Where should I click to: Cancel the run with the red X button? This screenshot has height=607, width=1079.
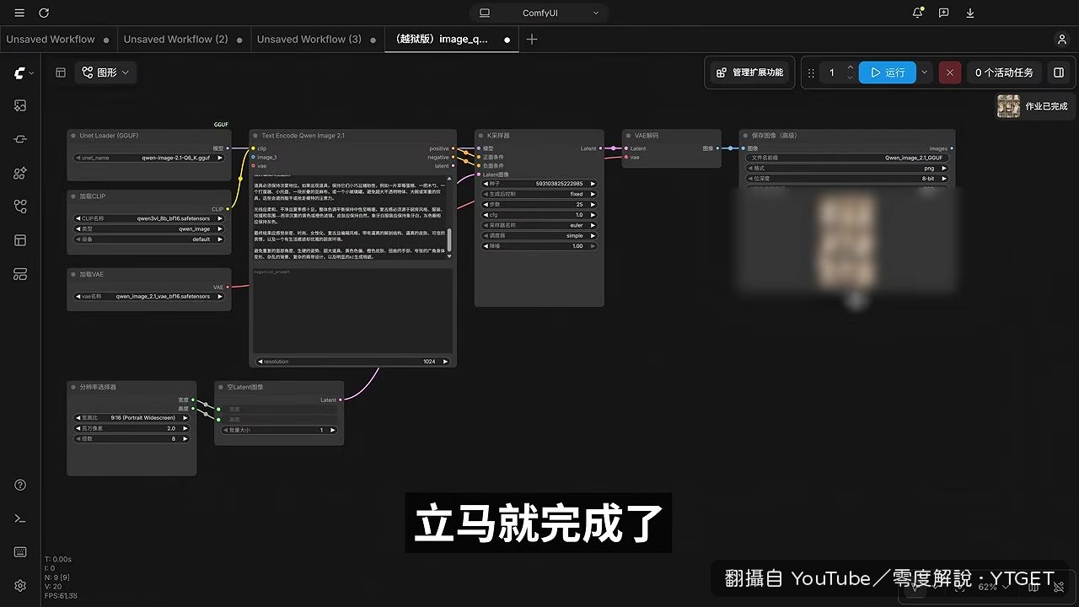(x=950, y=73)
